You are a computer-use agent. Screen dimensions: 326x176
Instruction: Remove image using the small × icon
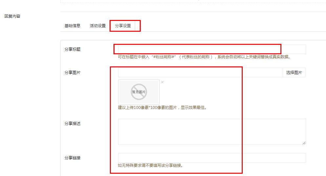162,82
